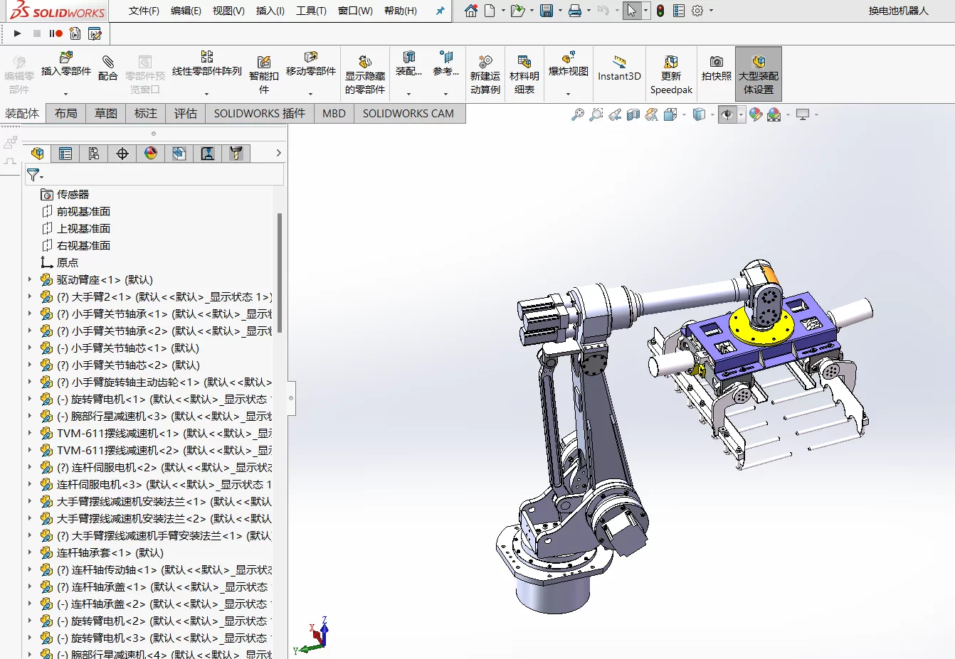The height and width of the screenshot is (659, 955).
Task: Open Exploded View dropdown arrow
Action: [568, 93]
